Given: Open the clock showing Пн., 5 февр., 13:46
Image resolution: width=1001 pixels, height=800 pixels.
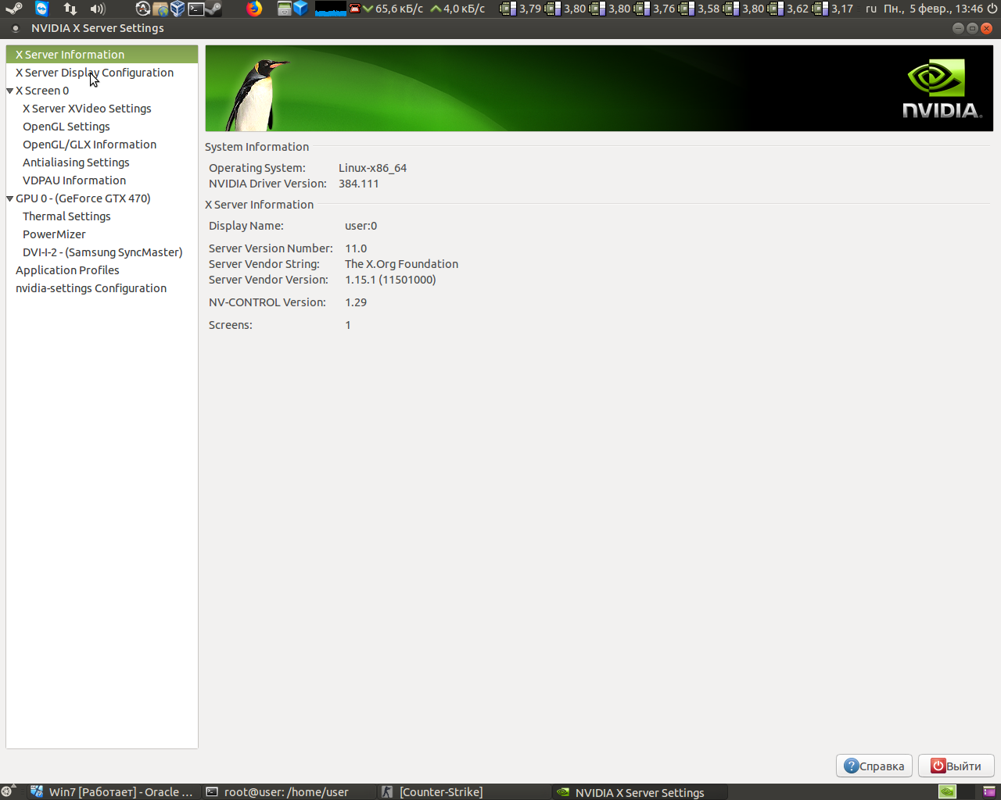Looking at the screenshot, I should pos(933,9).
